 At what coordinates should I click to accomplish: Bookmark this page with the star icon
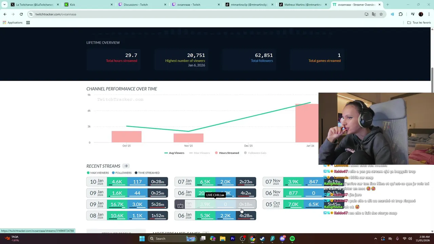(x=381, y=14)
